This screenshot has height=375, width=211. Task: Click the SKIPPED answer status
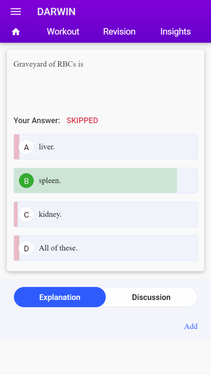[x=82, y=120]
